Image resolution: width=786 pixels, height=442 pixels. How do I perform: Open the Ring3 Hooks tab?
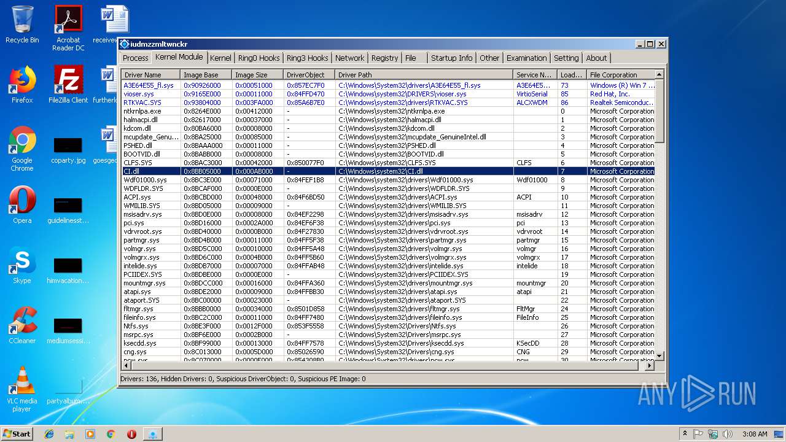tap(308, 58)
